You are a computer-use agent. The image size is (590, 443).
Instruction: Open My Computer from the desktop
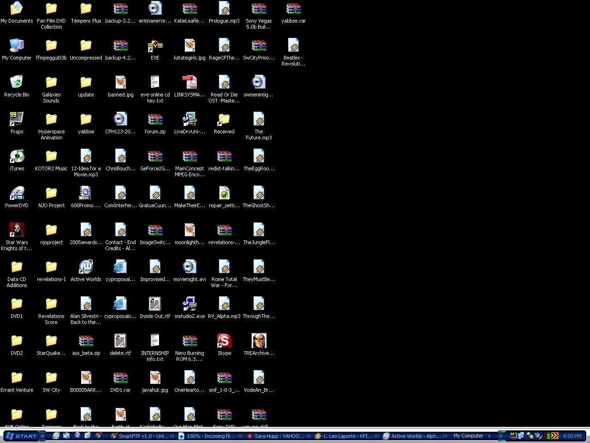(x=17, y=45)
